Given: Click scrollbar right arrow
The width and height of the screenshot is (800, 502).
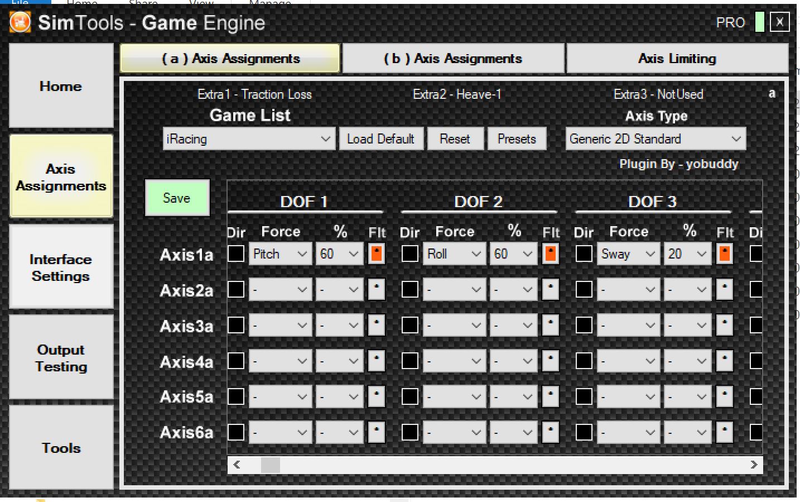Looking at the screenshot, I should [754, 465].
